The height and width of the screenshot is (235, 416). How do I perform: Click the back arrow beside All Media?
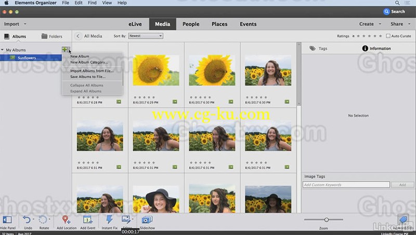pos(77,36)
